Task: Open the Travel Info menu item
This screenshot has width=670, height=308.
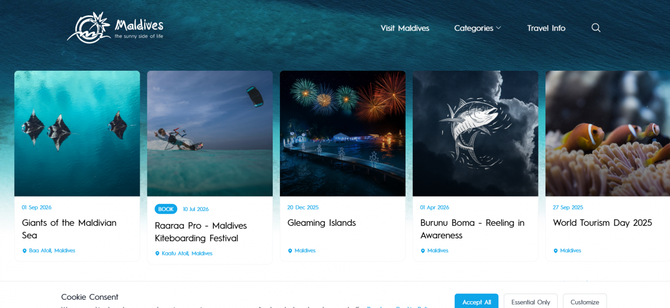Action: pos(546,28)
